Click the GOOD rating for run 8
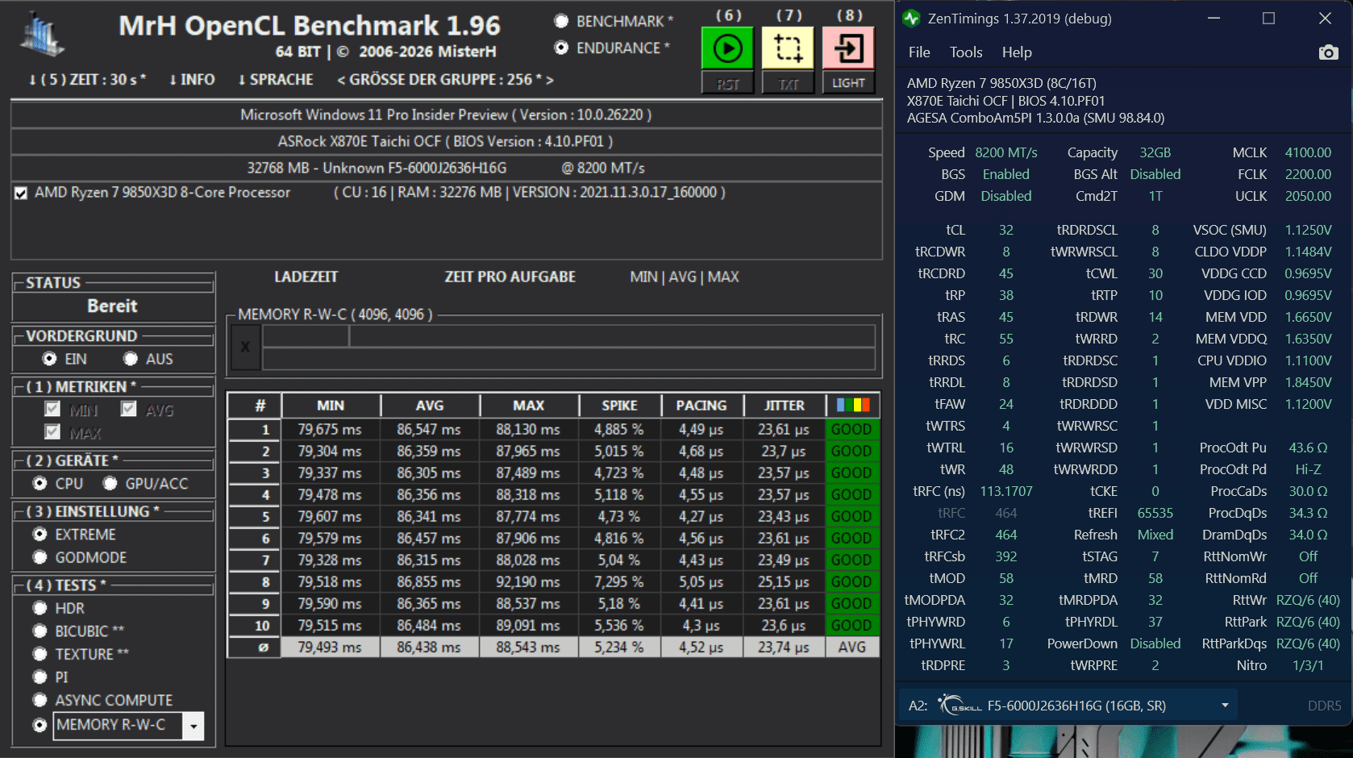This screenshot has height=758, width=1353. 851,582
